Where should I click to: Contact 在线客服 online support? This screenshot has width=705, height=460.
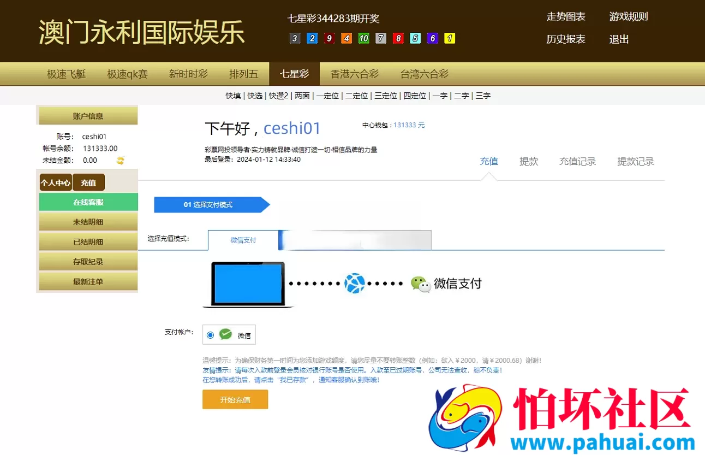(88, 202)
